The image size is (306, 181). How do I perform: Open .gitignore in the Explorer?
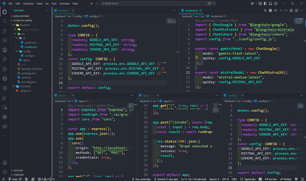(x=25, y=90)
